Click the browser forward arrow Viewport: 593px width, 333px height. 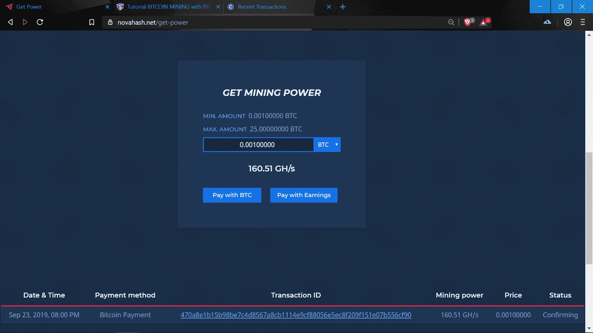tap(25, 22)
